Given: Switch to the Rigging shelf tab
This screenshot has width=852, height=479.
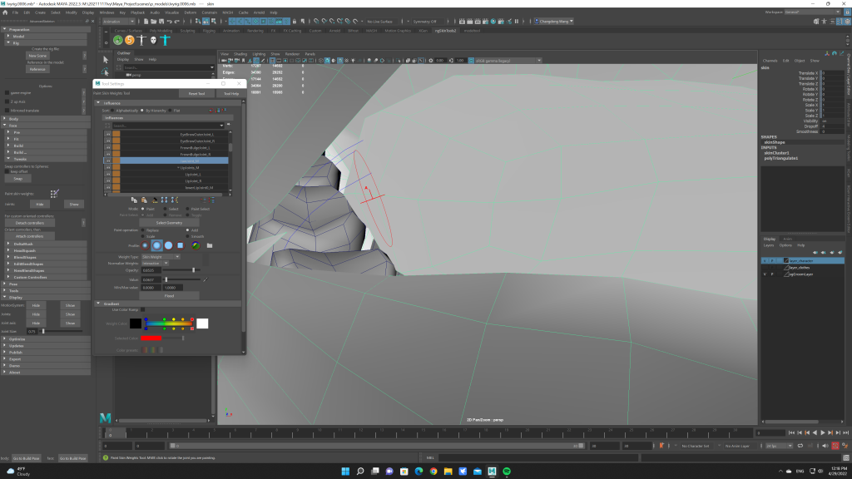Looking at the screenshot, I should pos(209,30).
